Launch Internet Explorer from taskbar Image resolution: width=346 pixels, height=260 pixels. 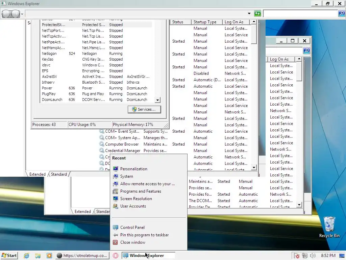click(x=26, y=256)
